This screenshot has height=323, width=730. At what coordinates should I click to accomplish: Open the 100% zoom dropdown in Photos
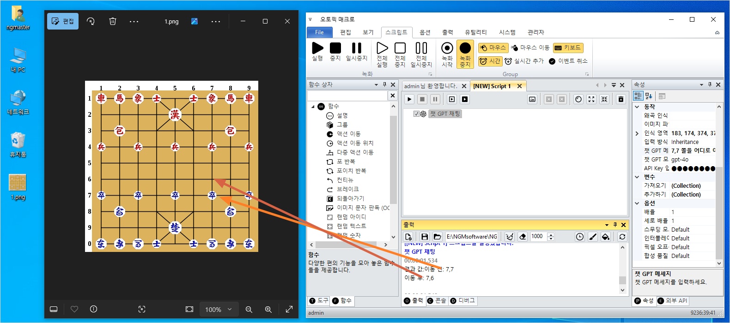coord(219,309)
